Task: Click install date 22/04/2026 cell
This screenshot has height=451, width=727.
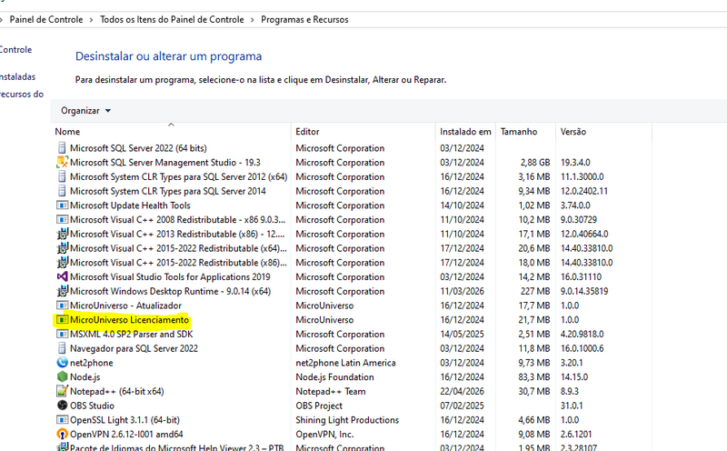Action: (462, 391)
